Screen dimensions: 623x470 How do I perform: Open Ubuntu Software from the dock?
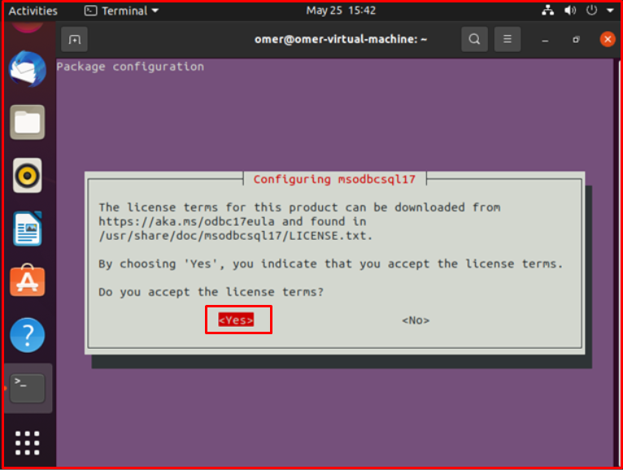point(27,280)
